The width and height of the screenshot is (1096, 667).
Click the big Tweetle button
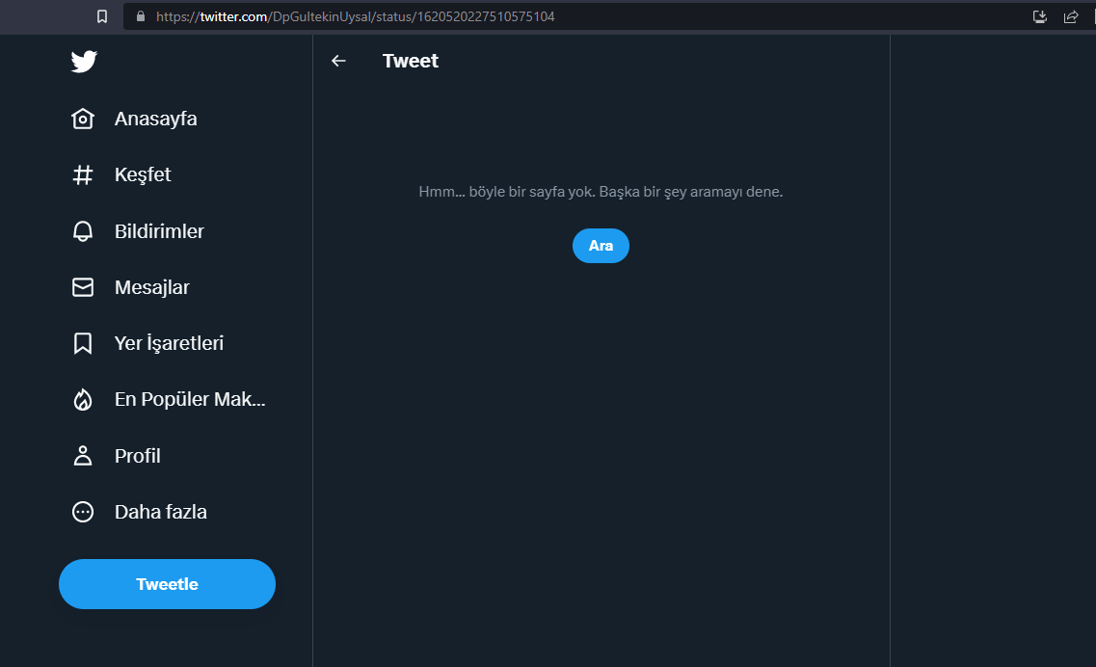pyautogui.click(x=167, y=584)
